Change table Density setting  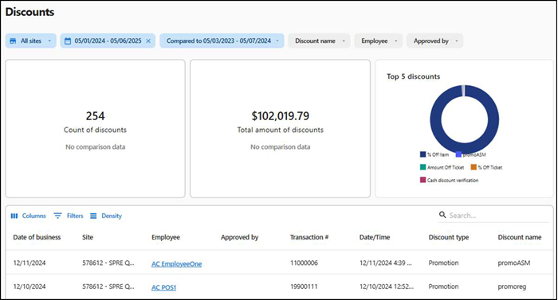point(106,216)
